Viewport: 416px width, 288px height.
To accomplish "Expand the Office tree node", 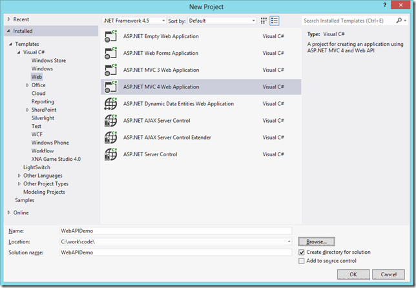I will click(x=27, y=85).
